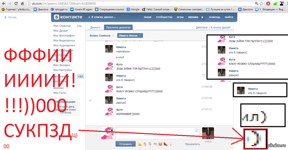Open the person avatar extension icon
The width and height of the screenshot is (288, 150).
[282, 3]
